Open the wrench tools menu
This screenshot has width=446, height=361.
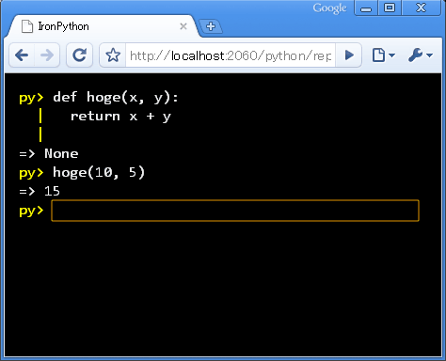click(420, 55)
